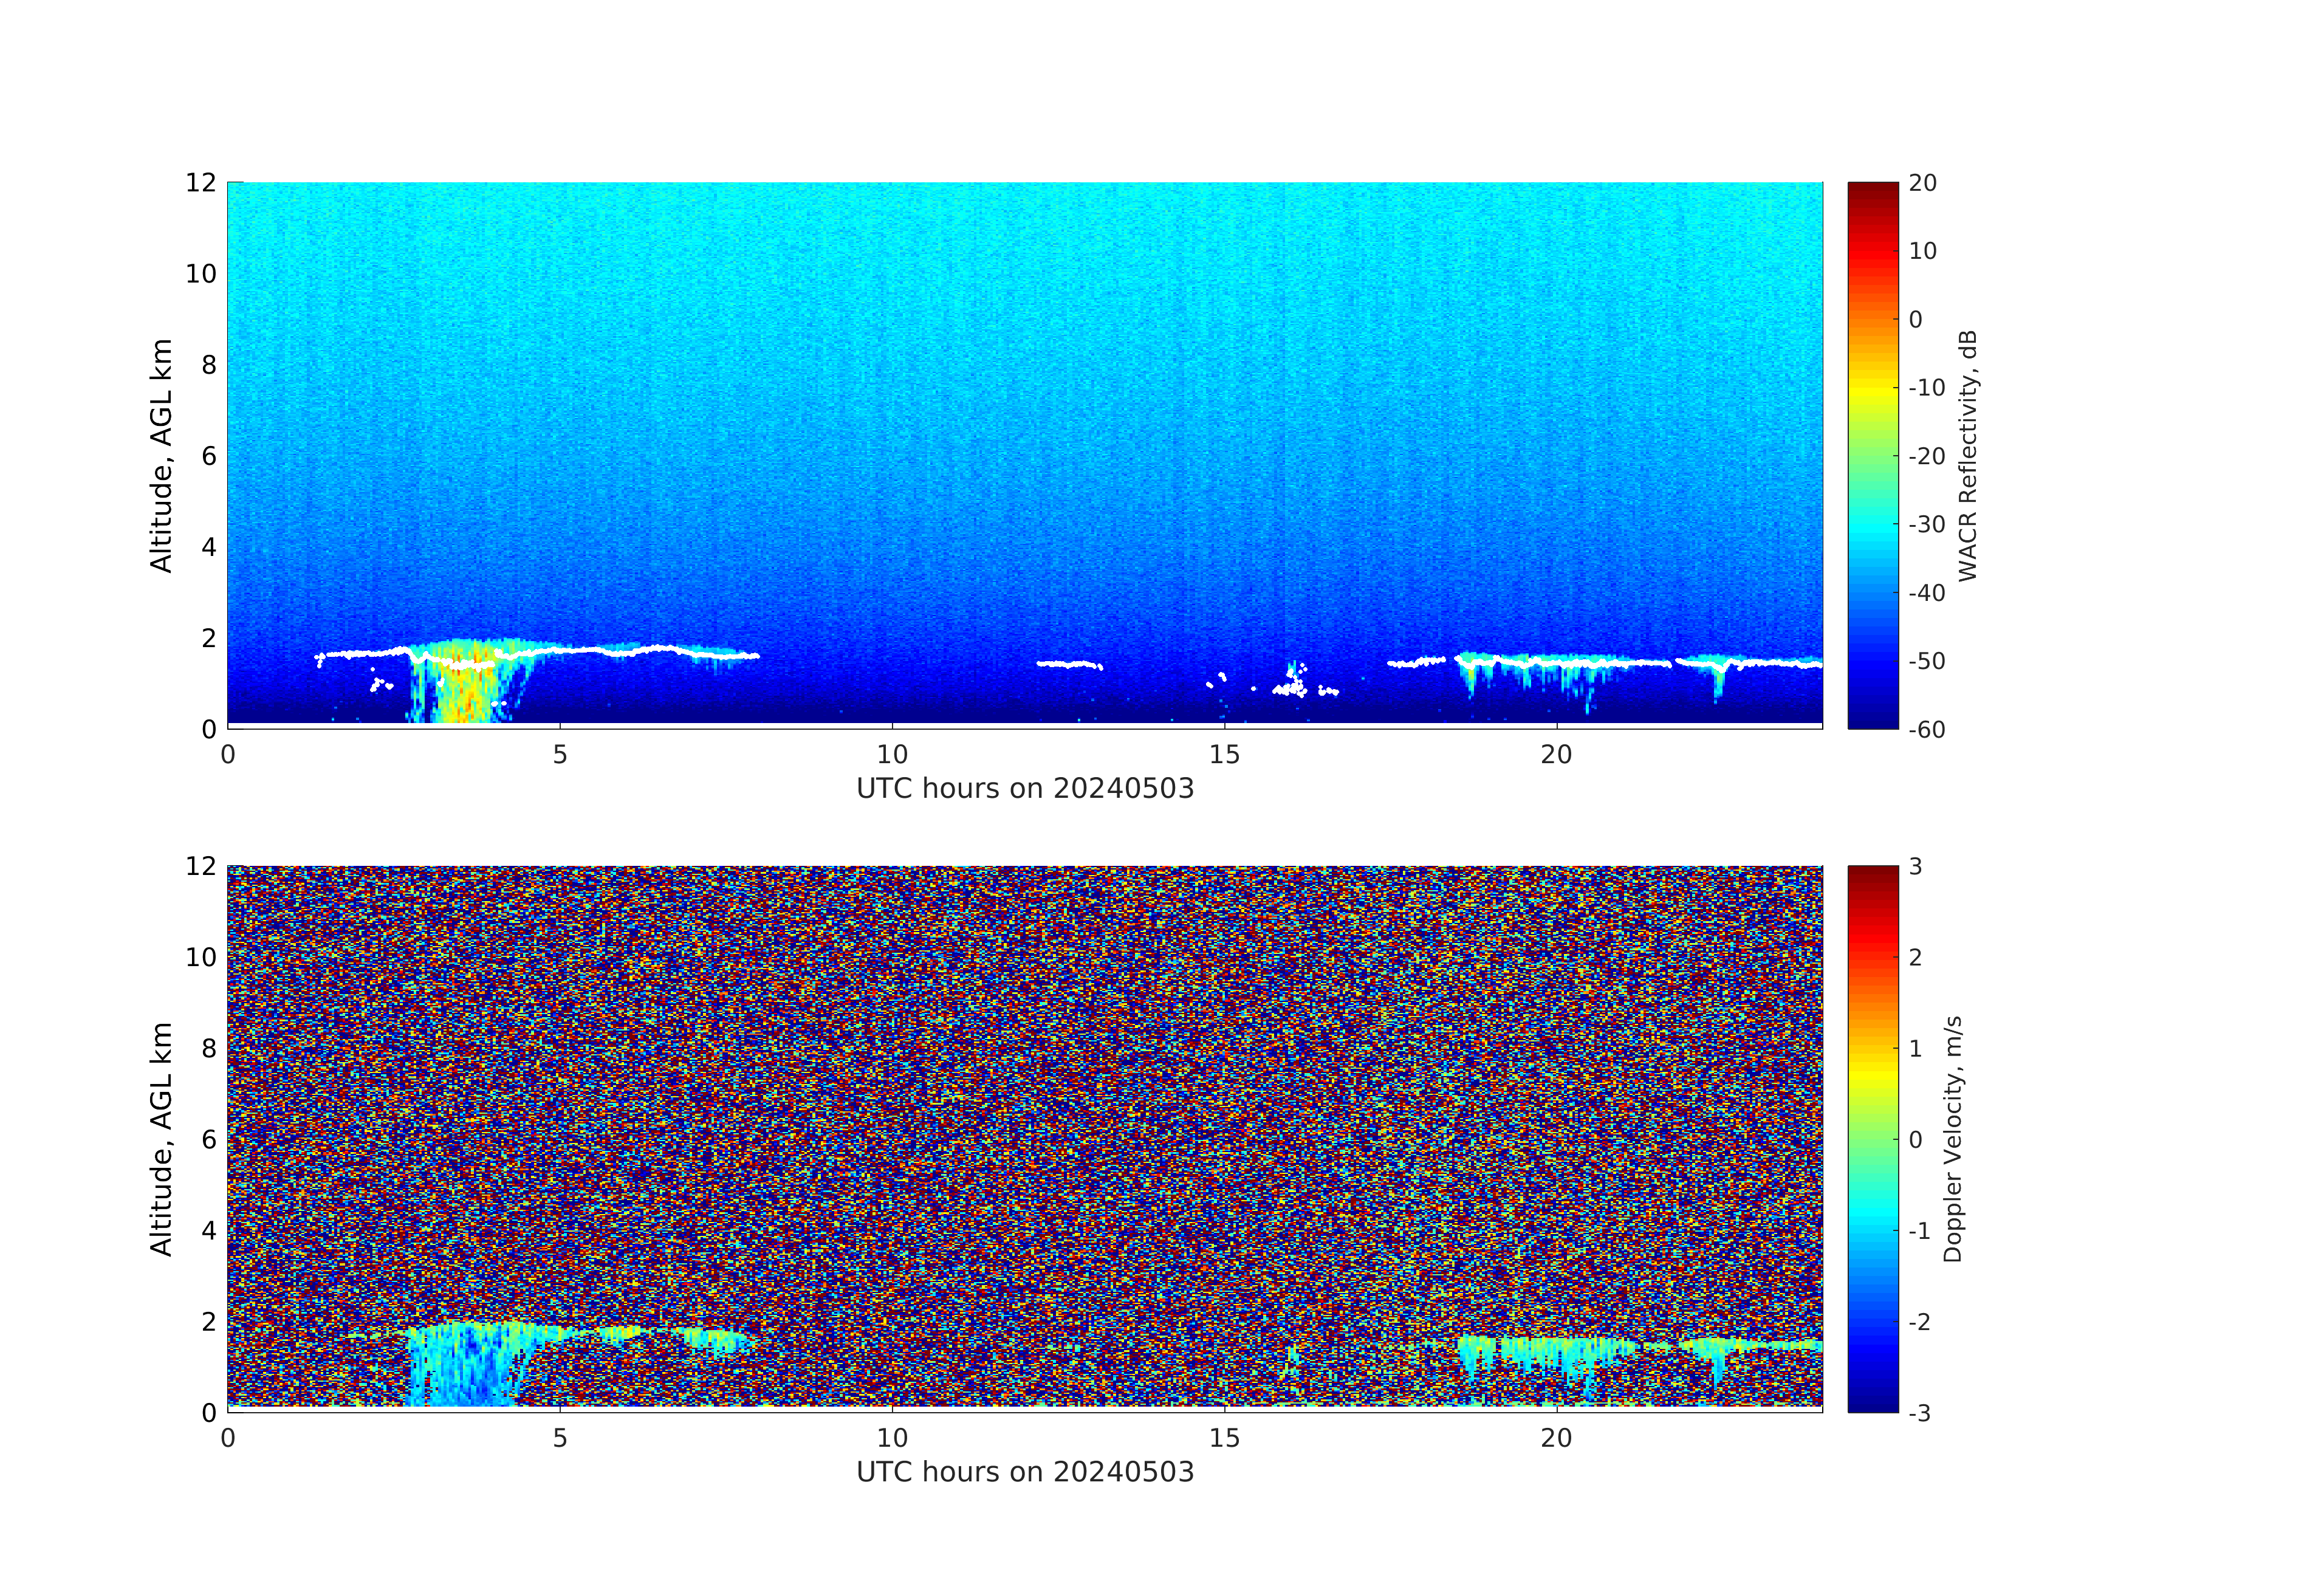2324x1595 pixels.
Task: Click x-axis tick 15 on lower plot
Action: (x=1224, y=1438)
